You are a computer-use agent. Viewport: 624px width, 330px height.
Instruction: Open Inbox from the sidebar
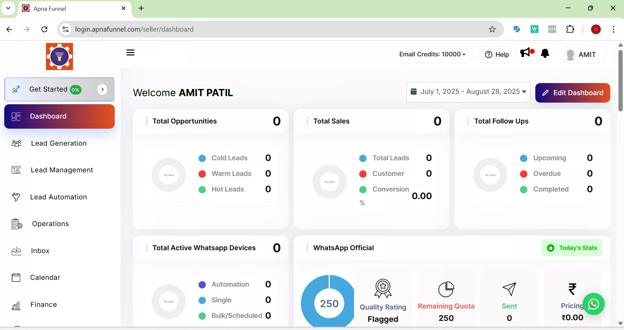59,251
